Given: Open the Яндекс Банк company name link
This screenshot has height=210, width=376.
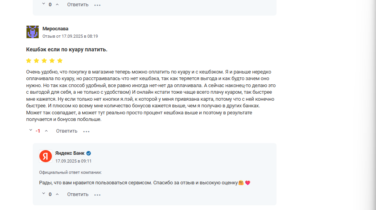Looking at the screenshot, I should pos(70,153).
